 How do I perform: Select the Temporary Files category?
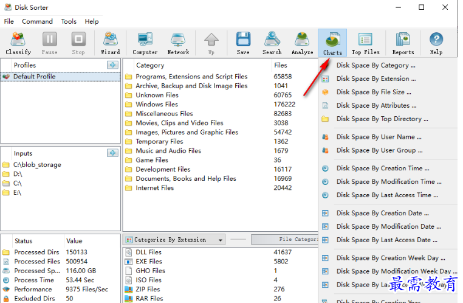[x=221, y=141]
